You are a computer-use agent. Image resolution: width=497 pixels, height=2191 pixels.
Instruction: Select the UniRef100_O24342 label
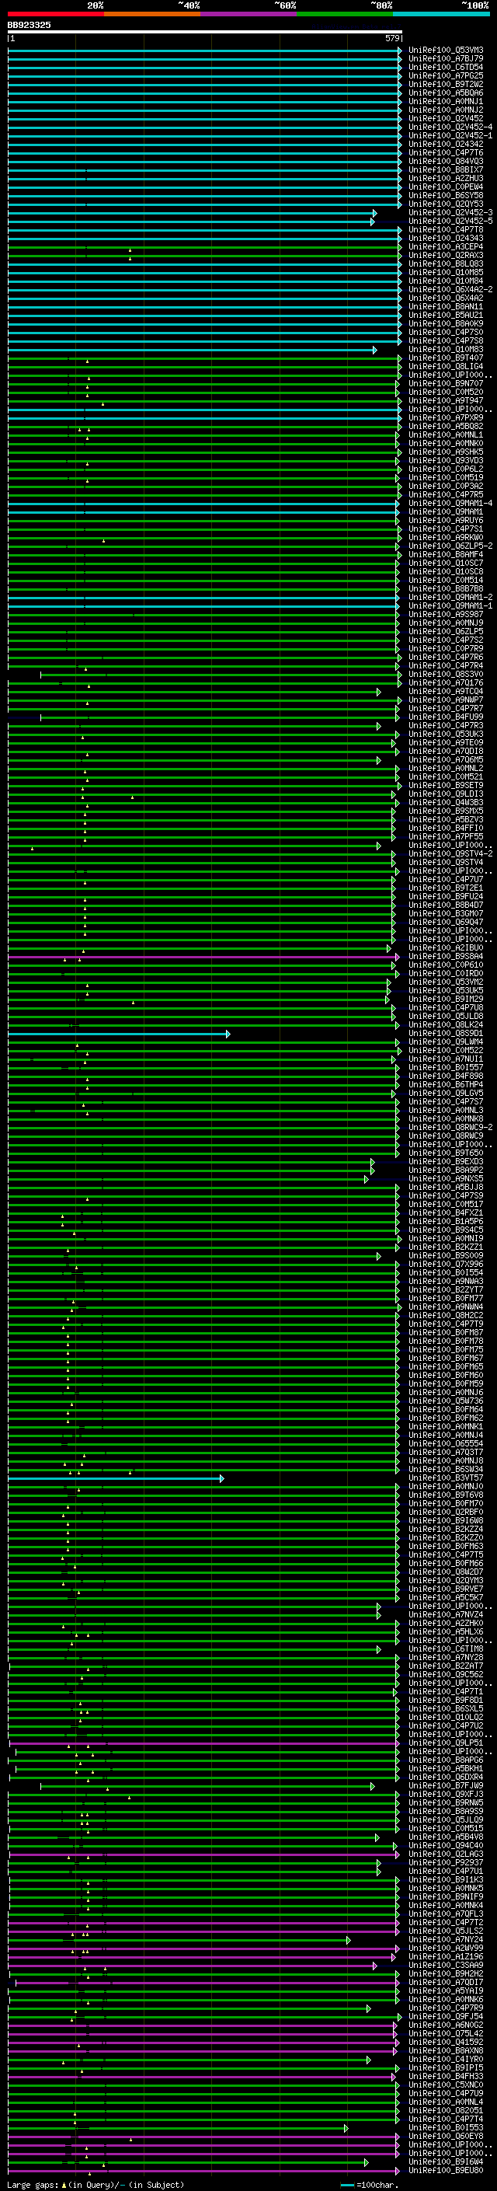(x=446, y=145)
